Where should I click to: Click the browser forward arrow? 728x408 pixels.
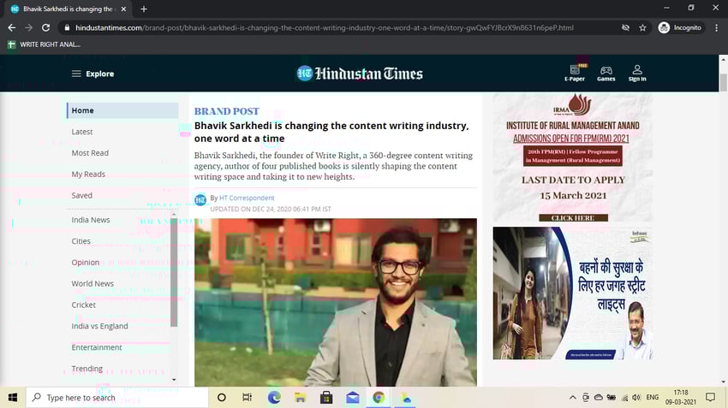29,28
